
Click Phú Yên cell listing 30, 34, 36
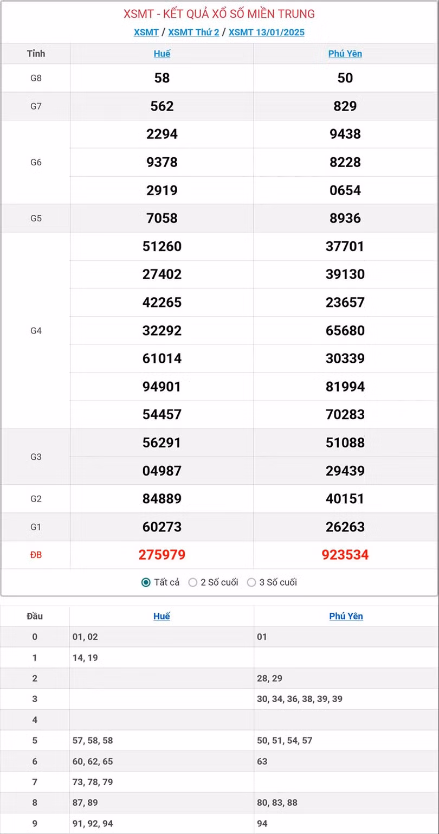pyautogui.click(x=299, y=699)
